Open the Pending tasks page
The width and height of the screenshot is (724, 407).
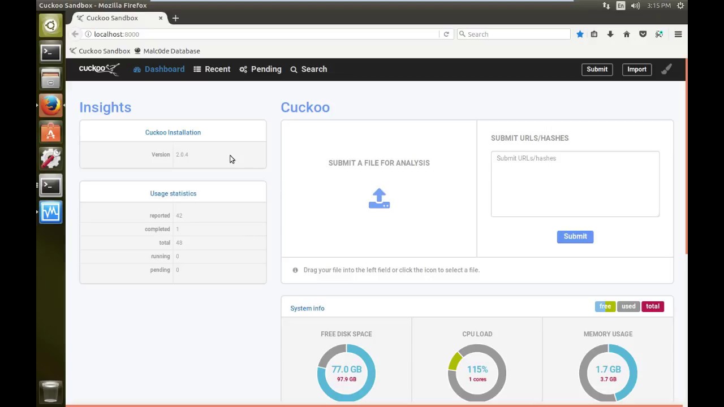tap(260, 69)
